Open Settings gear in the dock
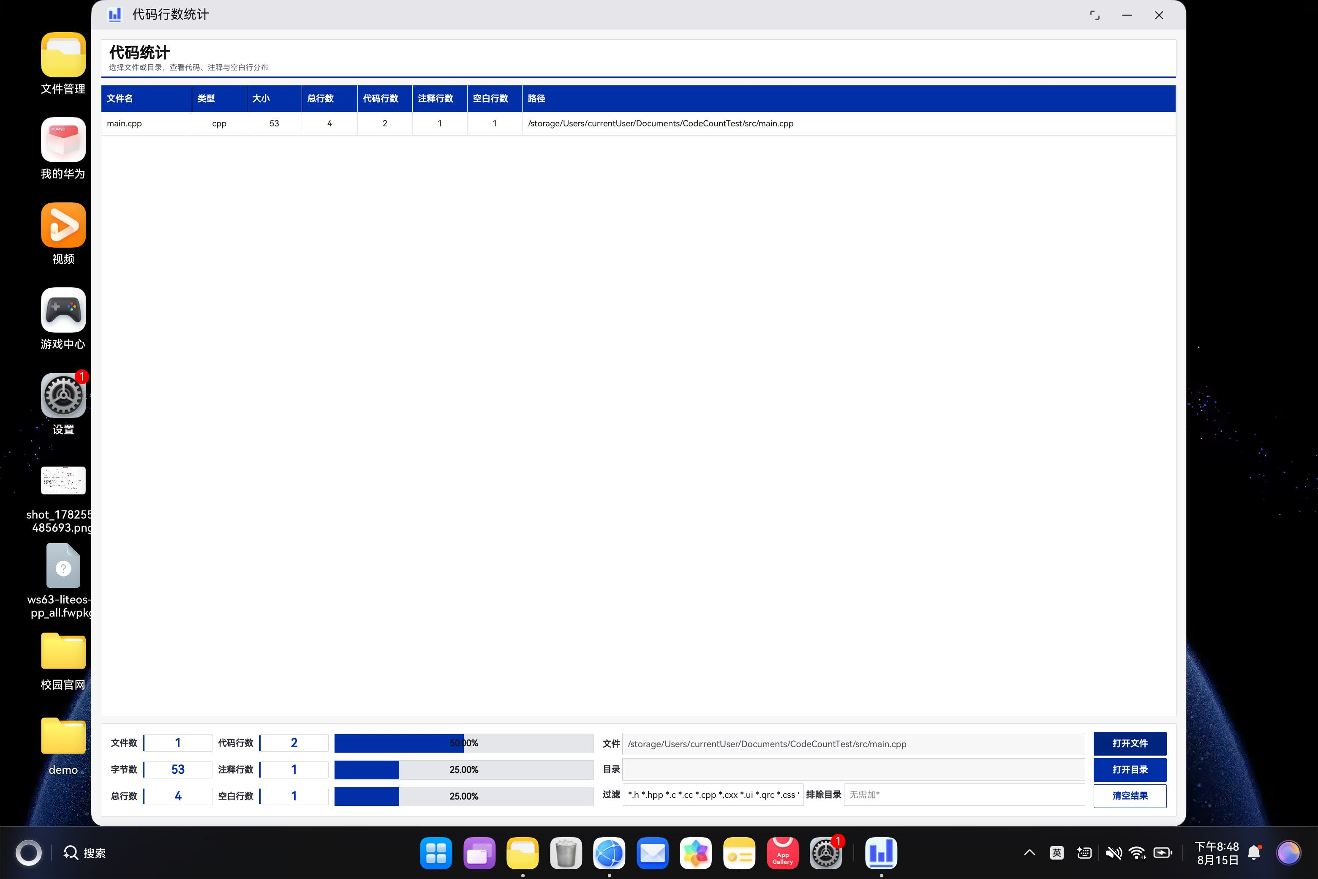1318x879 pixels. [826, 853]
